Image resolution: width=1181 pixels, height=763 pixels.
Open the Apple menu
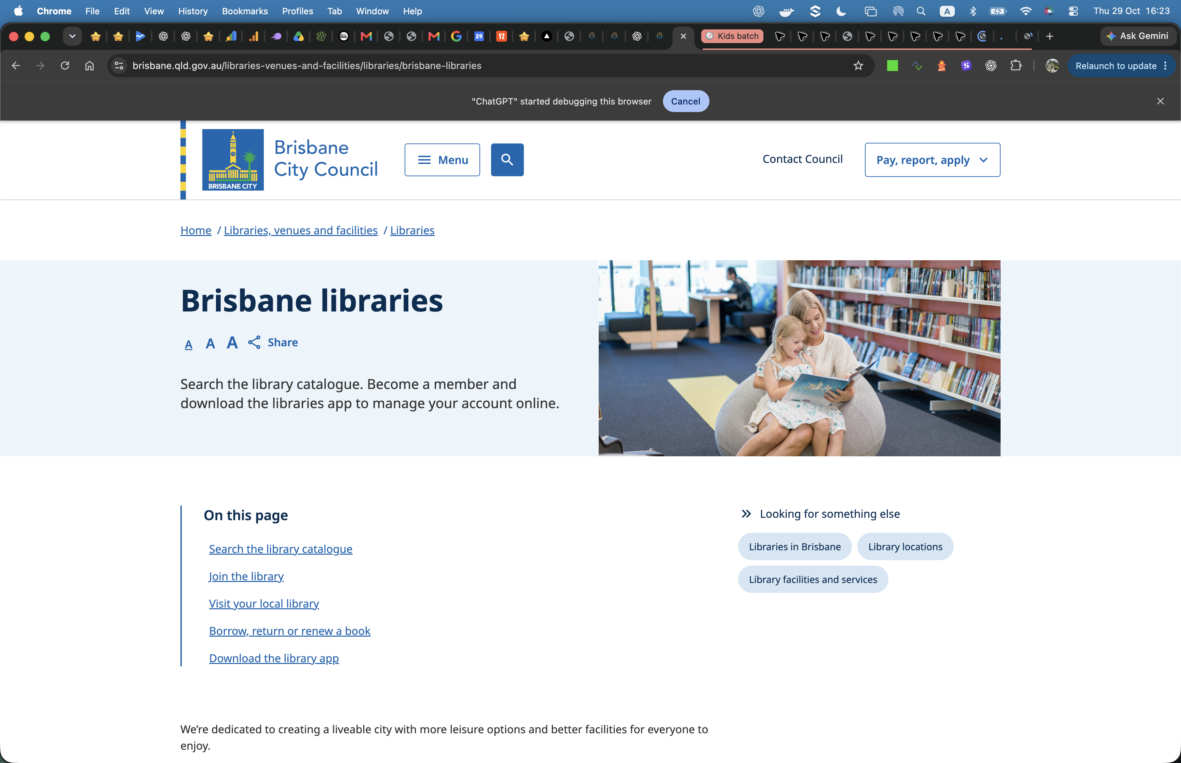[x=18, y=11]
